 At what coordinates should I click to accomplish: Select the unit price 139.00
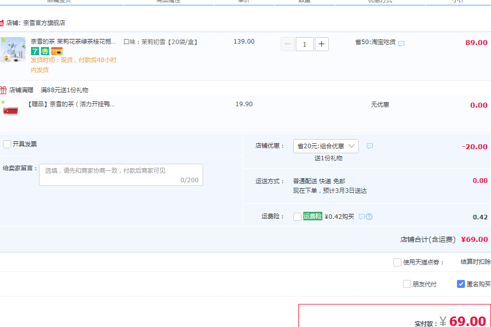coord(244,42)
